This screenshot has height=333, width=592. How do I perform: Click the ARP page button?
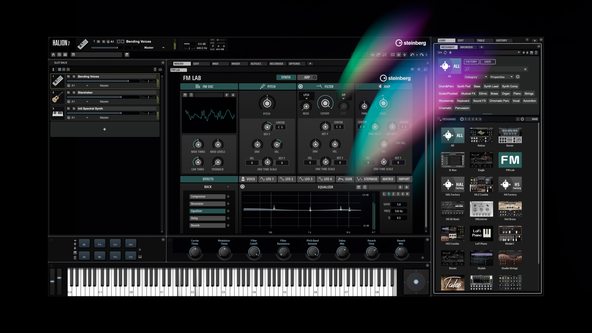coord(307,77)
